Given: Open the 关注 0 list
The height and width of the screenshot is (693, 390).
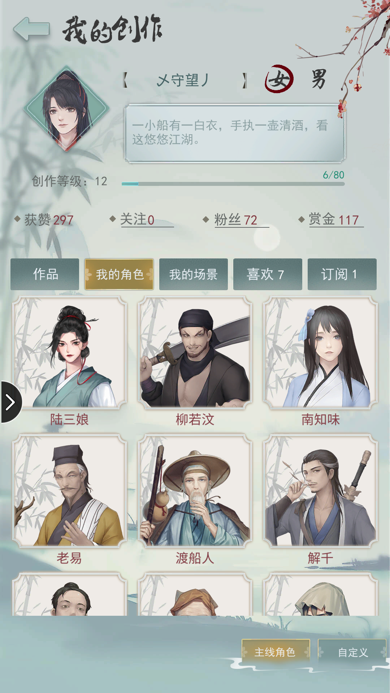Looking at the screenshot, I should (142, 219).
